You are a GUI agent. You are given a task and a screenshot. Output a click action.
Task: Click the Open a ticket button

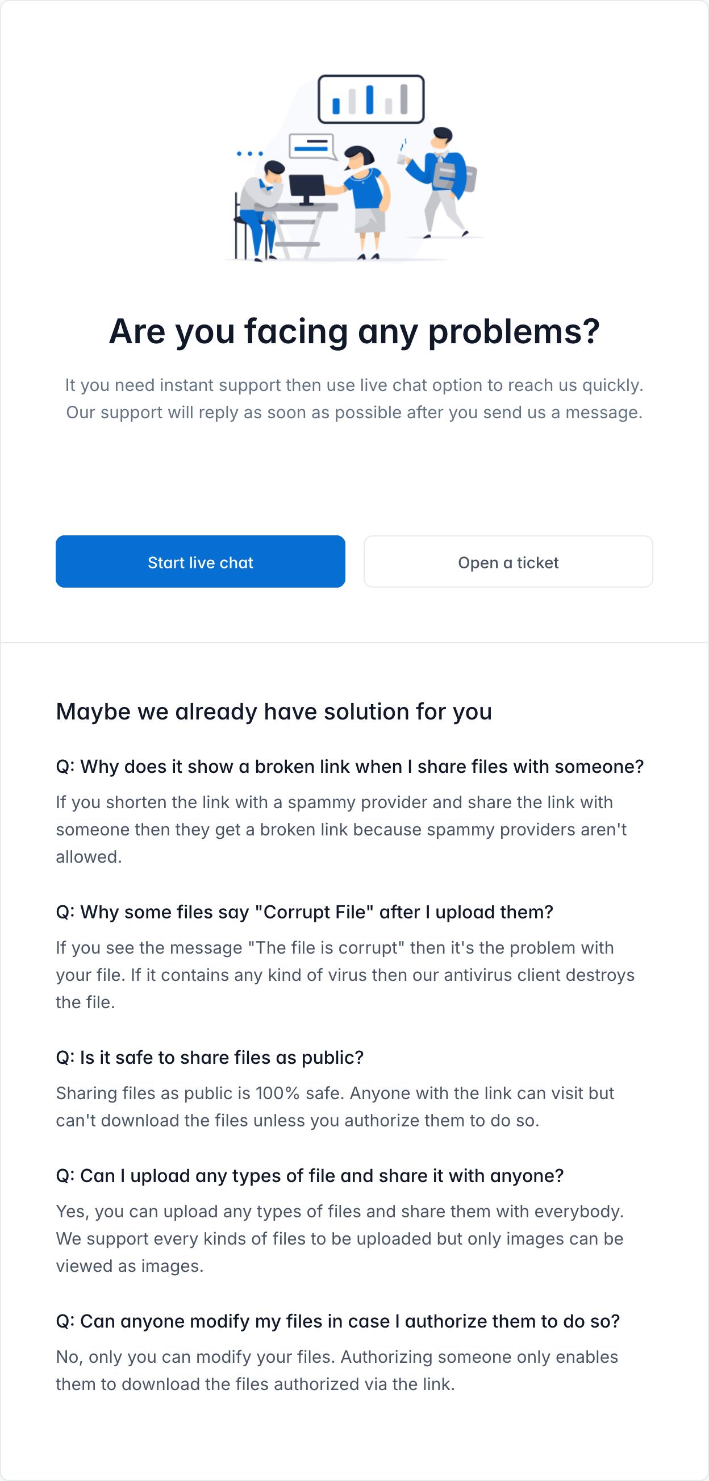coord(508,561)
